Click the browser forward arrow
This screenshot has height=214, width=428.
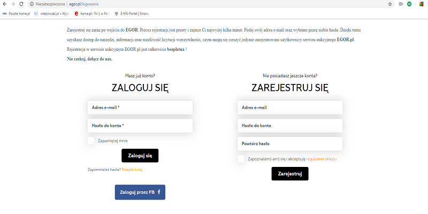coord(13,4)
